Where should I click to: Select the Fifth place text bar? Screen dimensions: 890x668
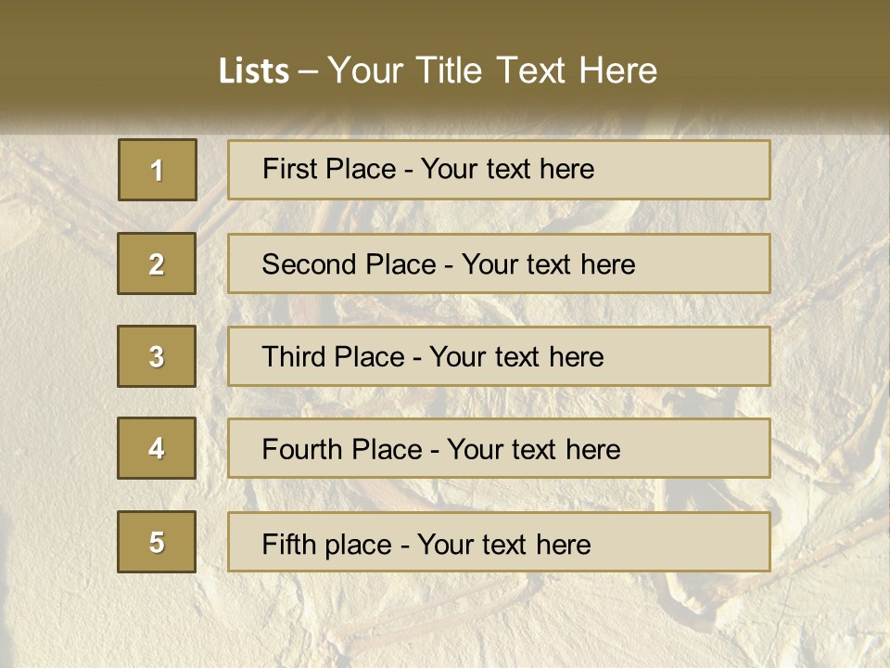click(499, 542)
